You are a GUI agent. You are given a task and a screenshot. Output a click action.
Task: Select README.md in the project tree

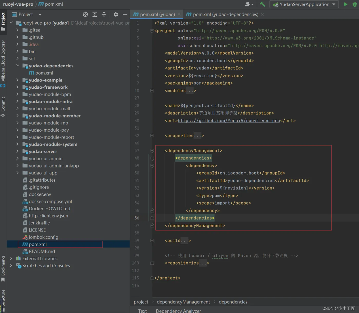point(42,252)
